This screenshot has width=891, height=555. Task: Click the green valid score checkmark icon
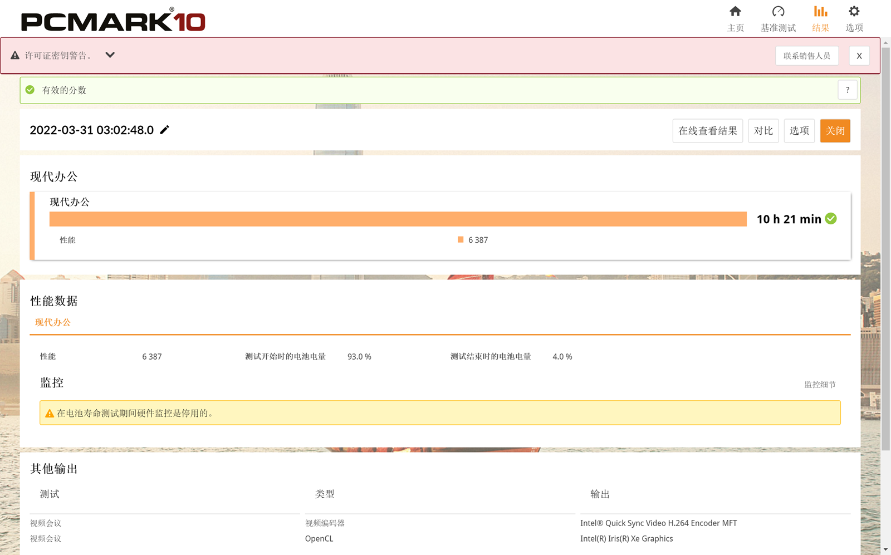coord(30,90)
